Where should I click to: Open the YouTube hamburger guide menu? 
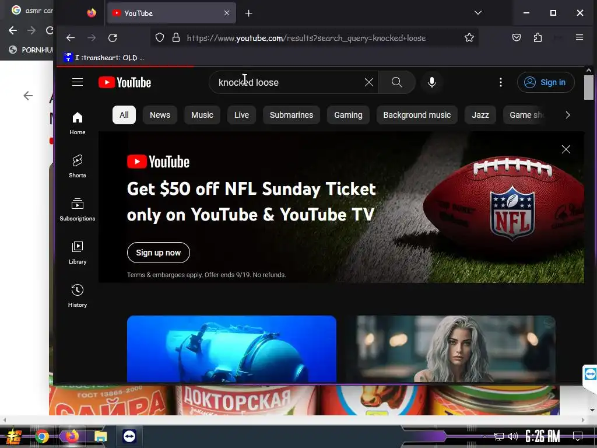78,82
